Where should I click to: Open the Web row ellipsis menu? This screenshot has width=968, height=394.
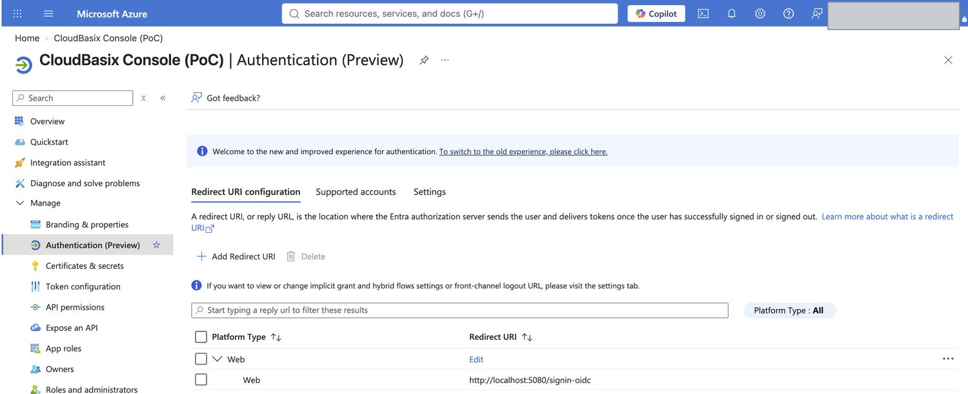pos(948,359)
